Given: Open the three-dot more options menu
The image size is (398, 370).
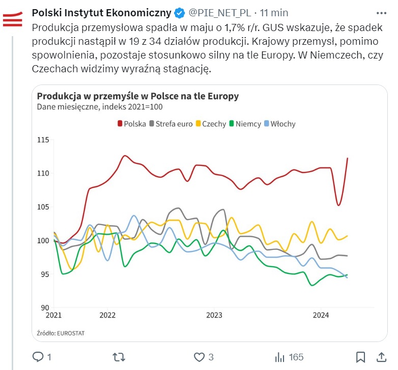Looking at the screenshot, I should click(380, 12).
